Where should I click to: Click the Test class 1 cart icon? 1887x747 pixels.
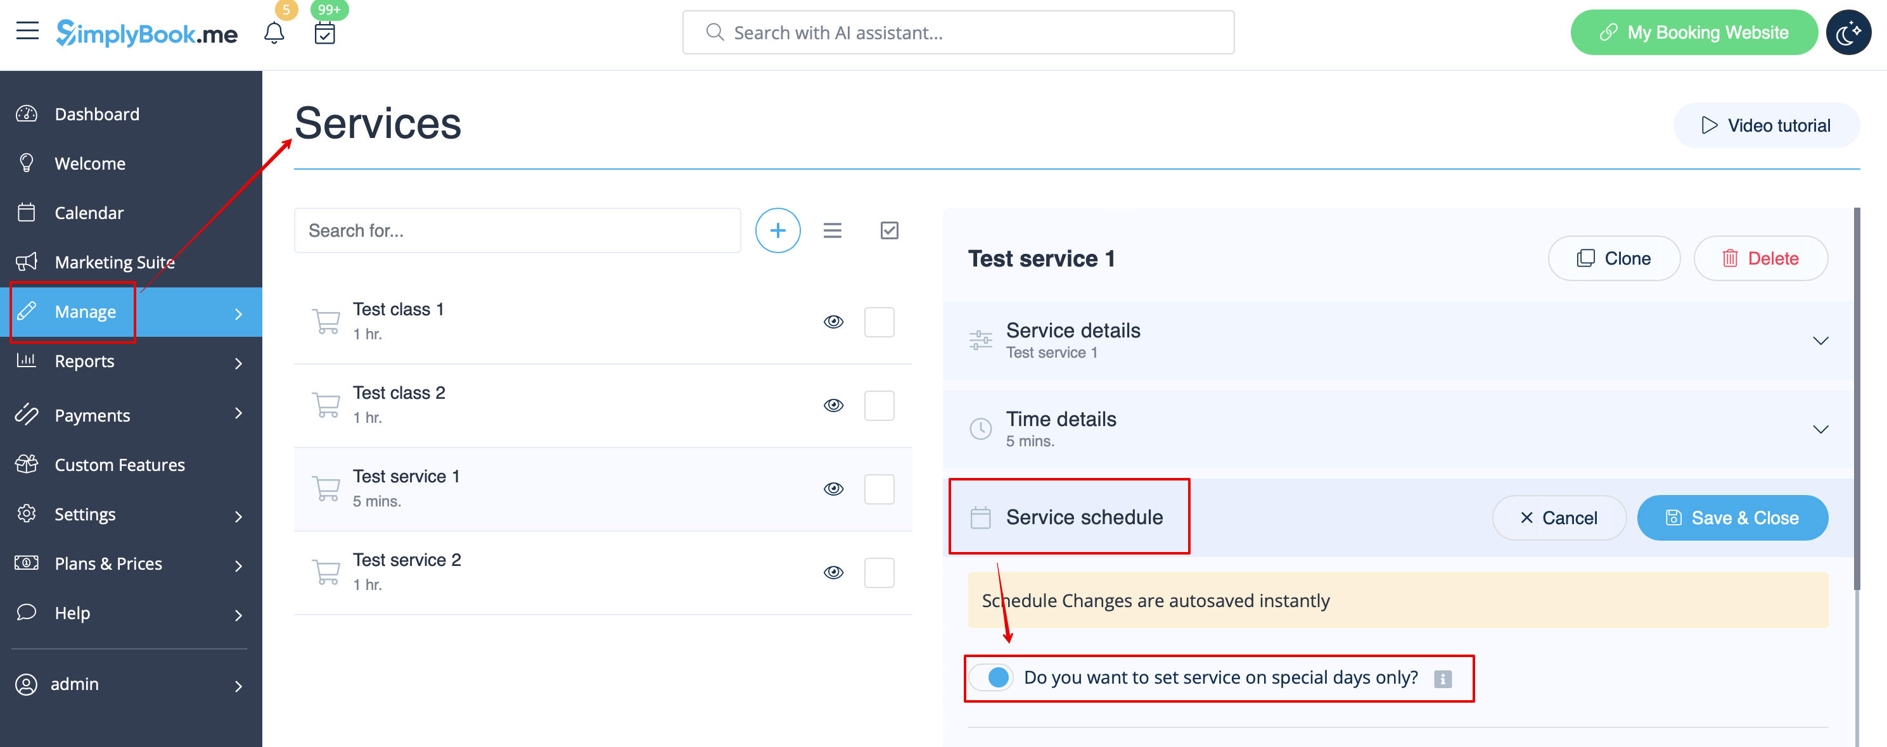(x=326, y=321)
